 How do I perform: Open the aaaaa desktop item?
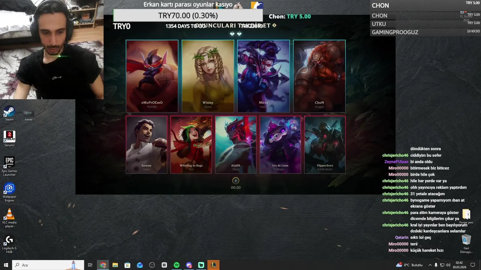(28, 115)
